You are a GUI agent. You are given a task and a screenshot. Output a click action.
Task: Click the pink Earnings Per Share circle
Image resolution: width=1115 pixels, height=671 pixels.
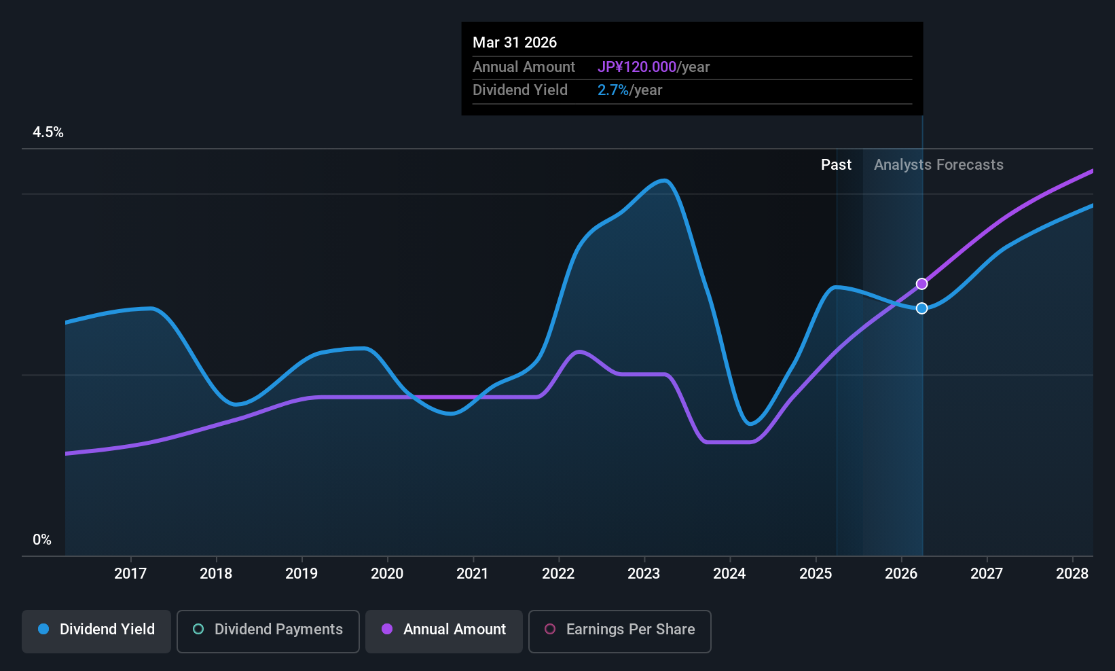click(x=550, y=629)
